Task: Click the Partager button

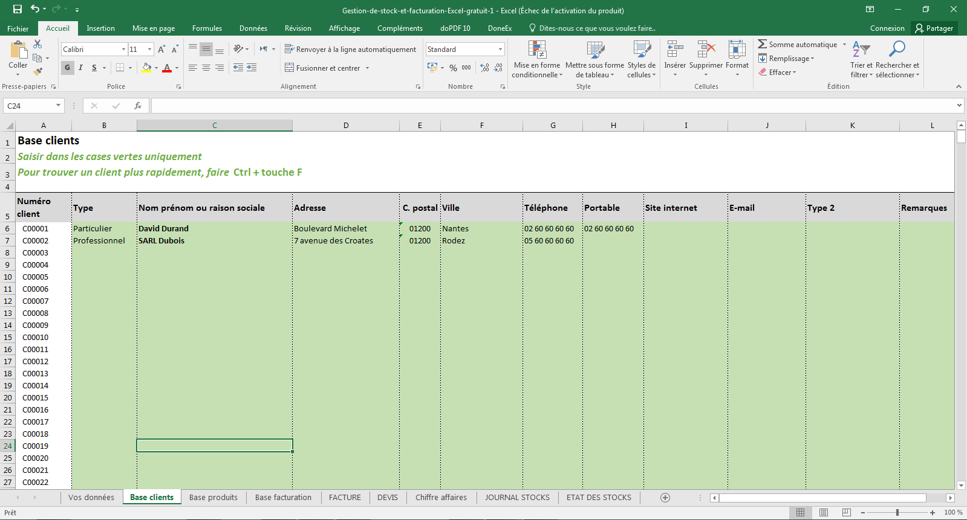Action: (934, 28)
